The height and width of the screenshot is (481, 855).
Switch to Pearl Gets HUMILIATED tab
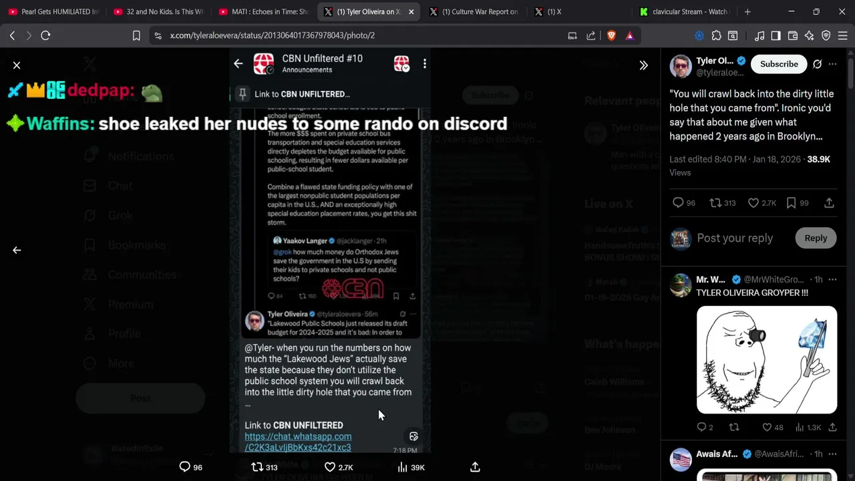(x=53, y=11)
